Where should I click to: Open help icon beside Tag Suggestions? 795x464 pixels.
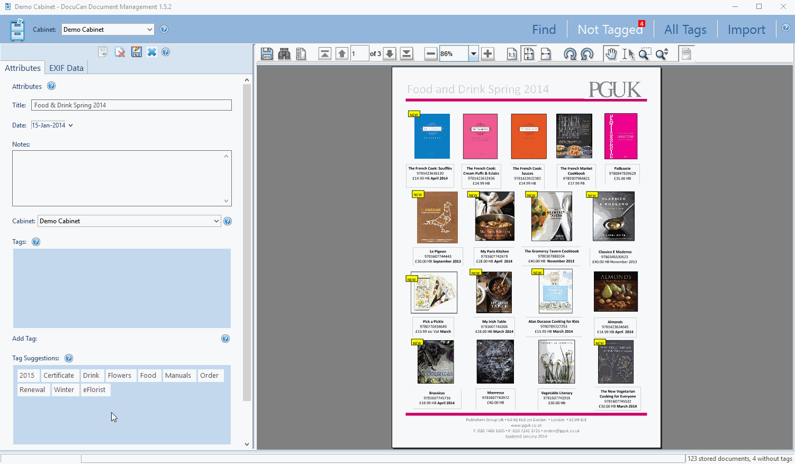coord(69,358)
